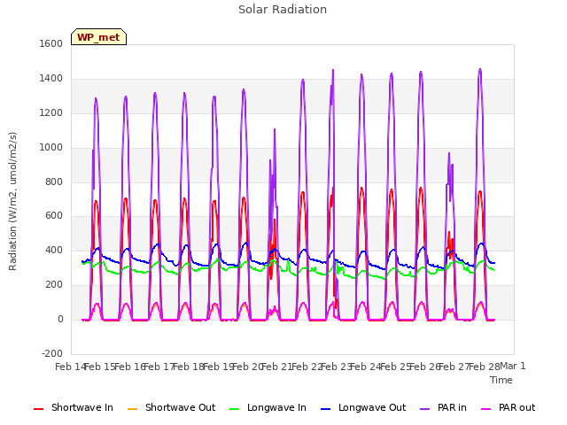Click the 800 y-axis tick label

point(54,182)
